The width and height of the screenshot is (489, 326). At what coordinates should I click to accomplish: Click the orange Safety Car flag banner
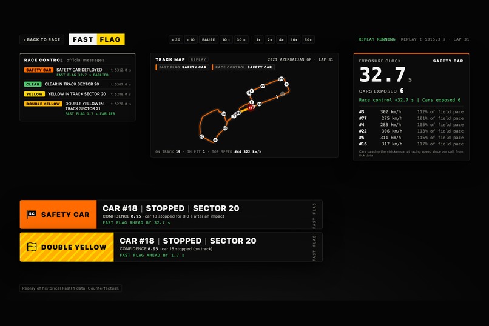tap(58, 215)
